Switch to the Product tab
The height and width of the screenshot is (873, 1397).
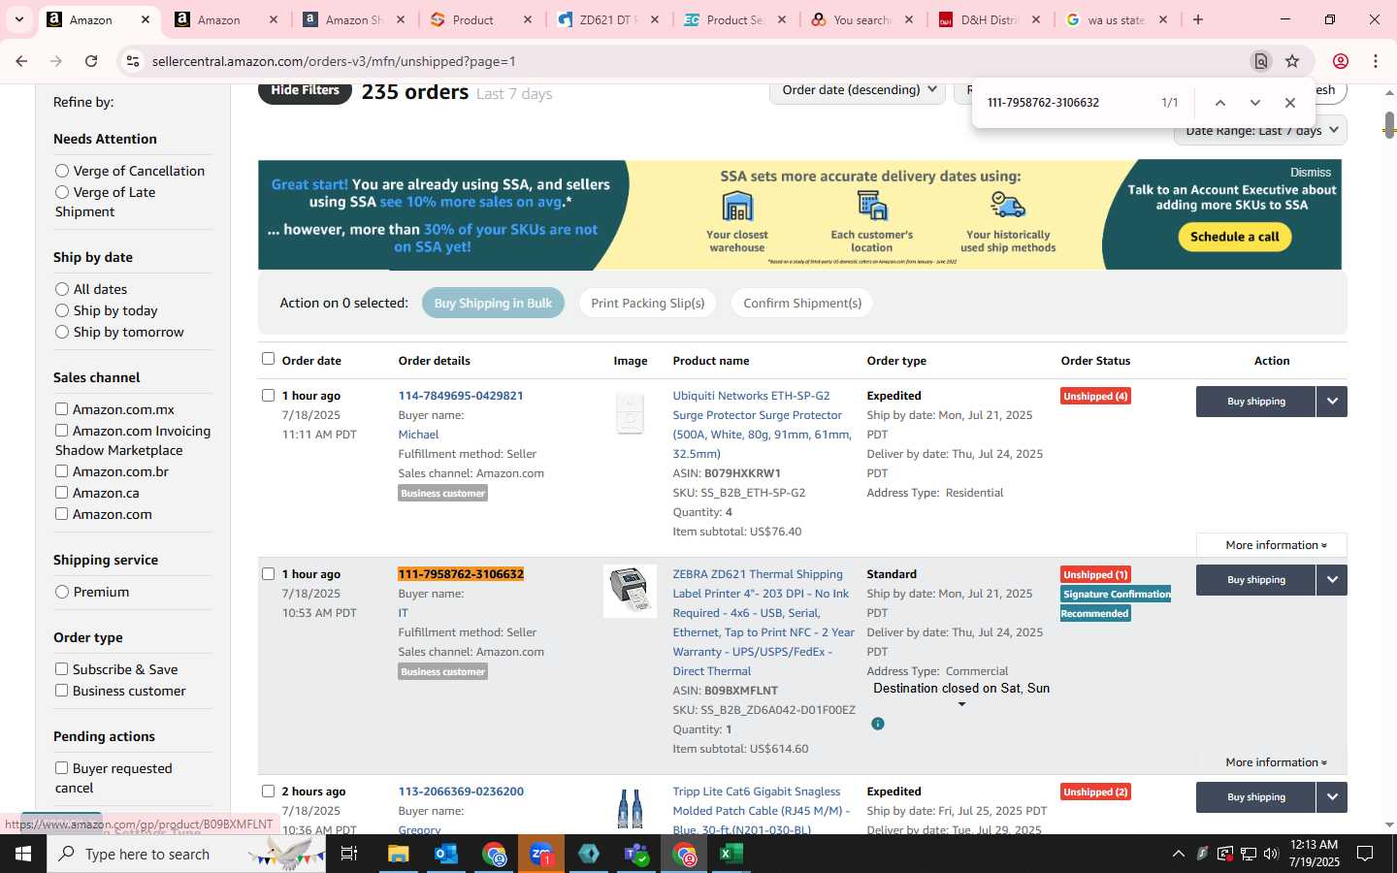479,19
